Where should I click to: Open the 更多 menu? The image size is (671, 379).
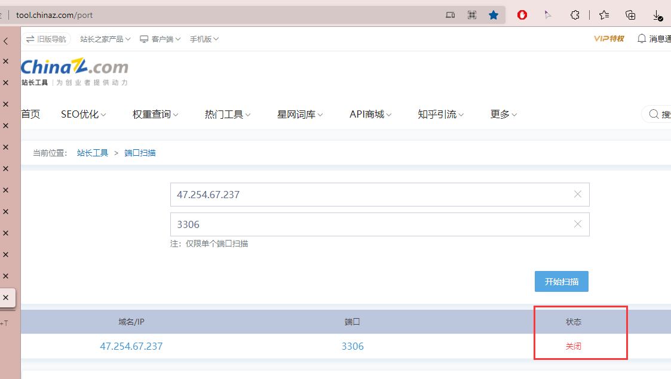click(504, 115)
